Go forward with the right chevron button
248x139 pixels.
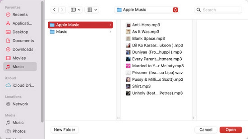(x=62, y=10)
